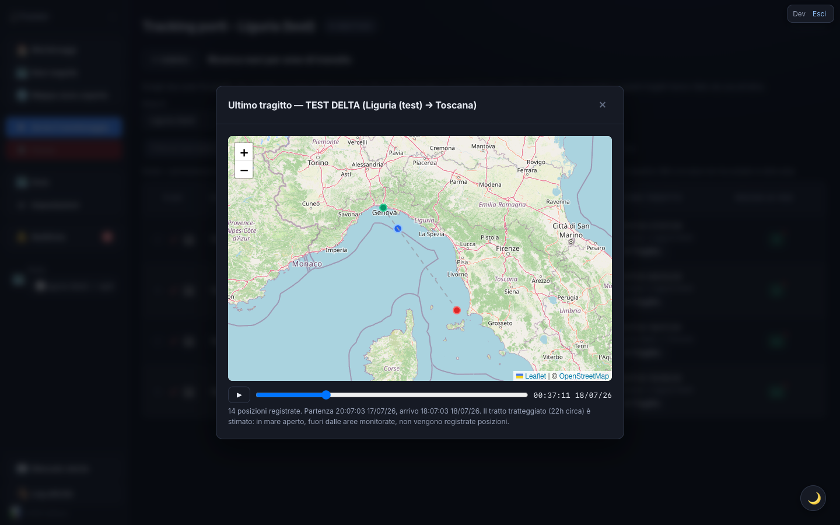The image size is (840, 525).
Task: Click the Dev label in top bar
Action: point(799,14)
